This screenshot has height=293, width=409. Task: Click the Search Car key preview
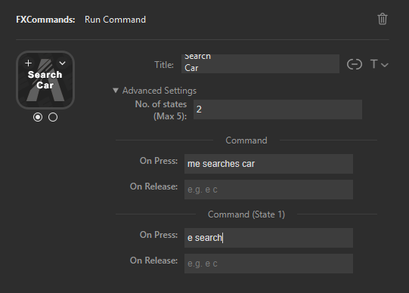[x=45, y=80]
